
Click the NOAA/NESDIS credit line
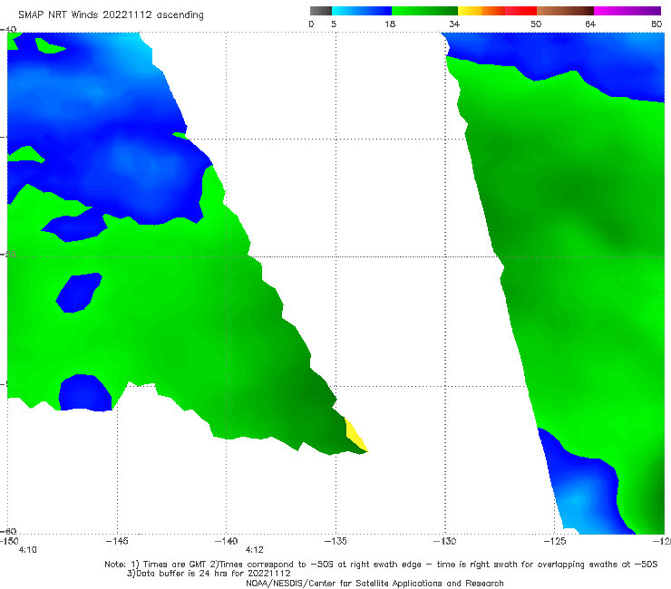click(x=374, y=583)
